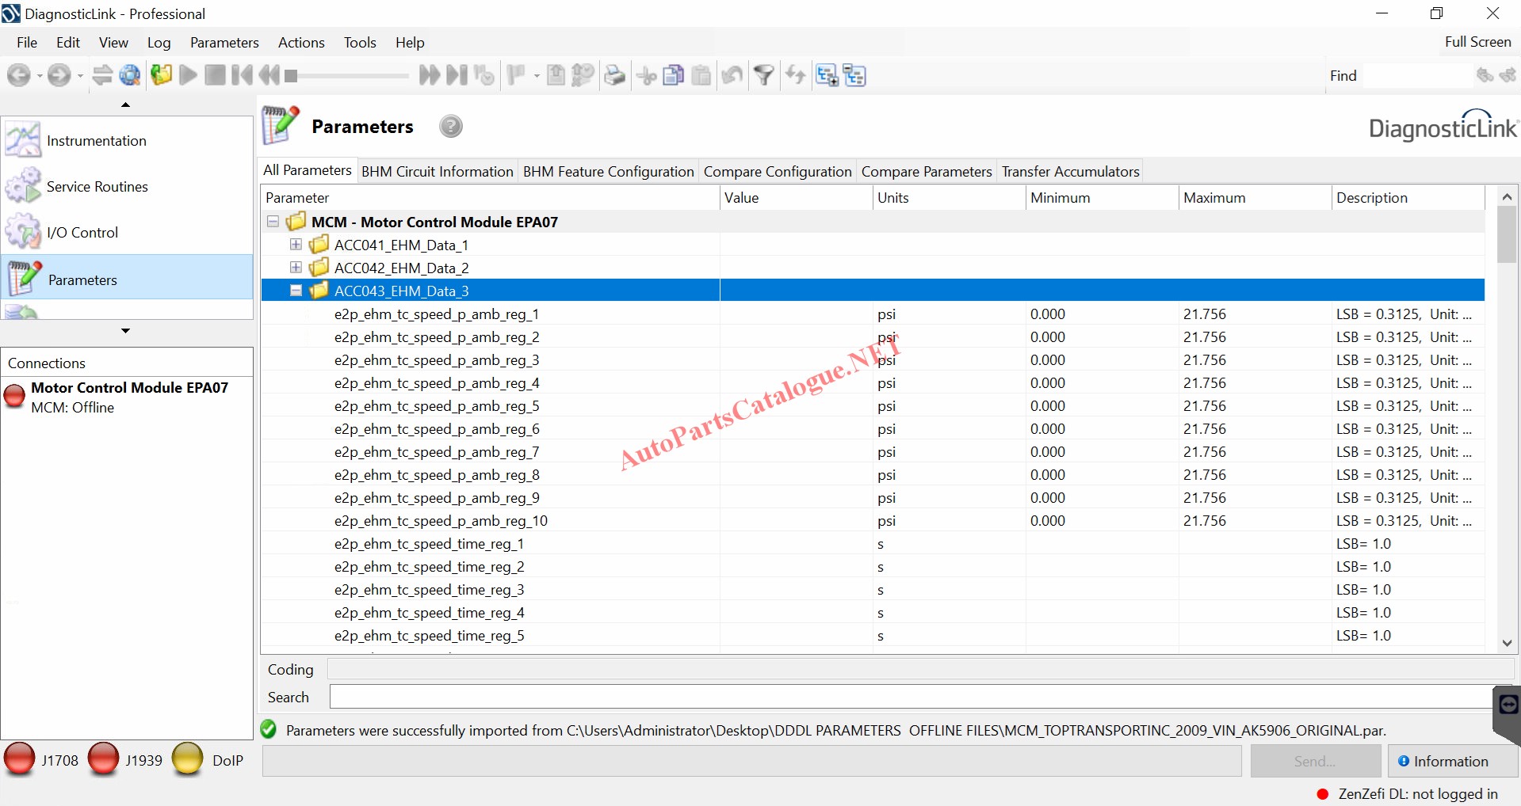Open the Tools menu
This screenshot has width=1521, height=806.
(x=359, y=43)
